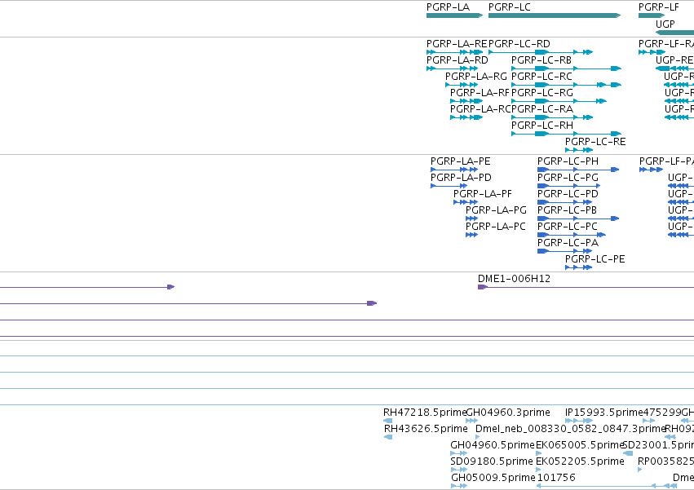Select EST GH04960.5prime
694x490 pixels.
tap(493, 446)
